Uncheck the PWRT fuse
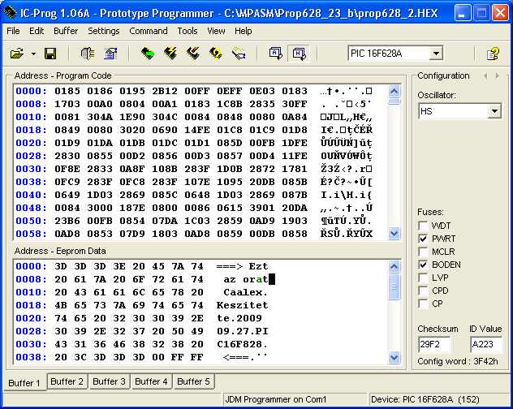The width and height of the screenshot is (513, 409). tap(423, 239)
